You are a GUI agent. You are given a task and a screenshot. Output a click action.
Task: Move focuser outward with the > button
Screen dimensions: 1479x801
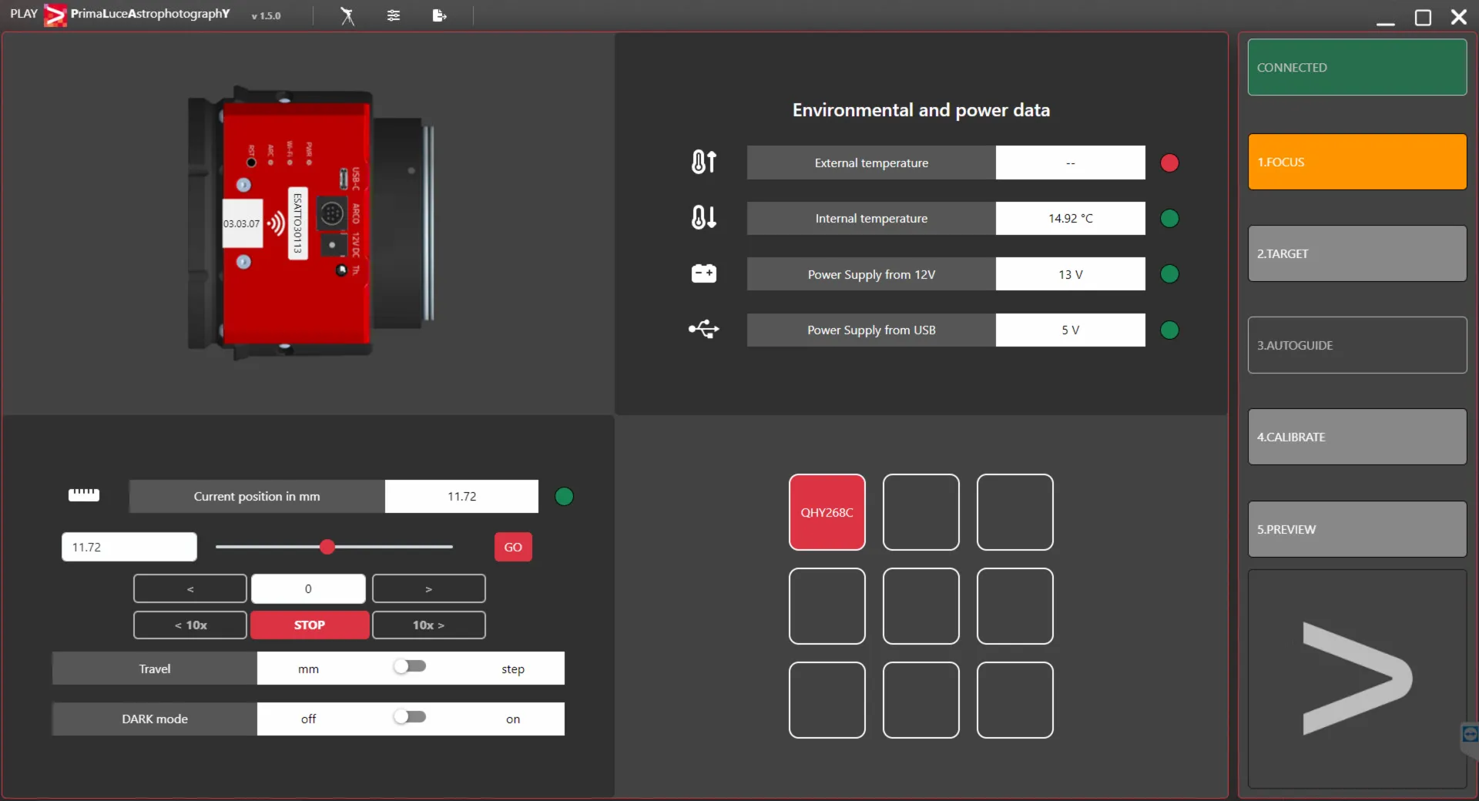429,588
